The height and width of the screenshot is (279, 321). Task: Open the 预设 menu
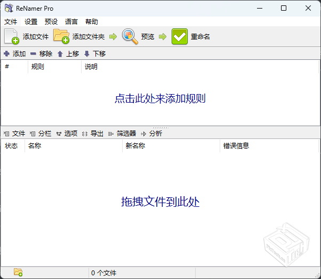click(51, 21)
